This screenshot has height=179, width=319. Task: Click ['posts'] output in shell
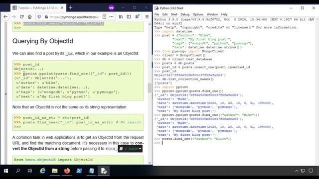(x=163, y=83)
